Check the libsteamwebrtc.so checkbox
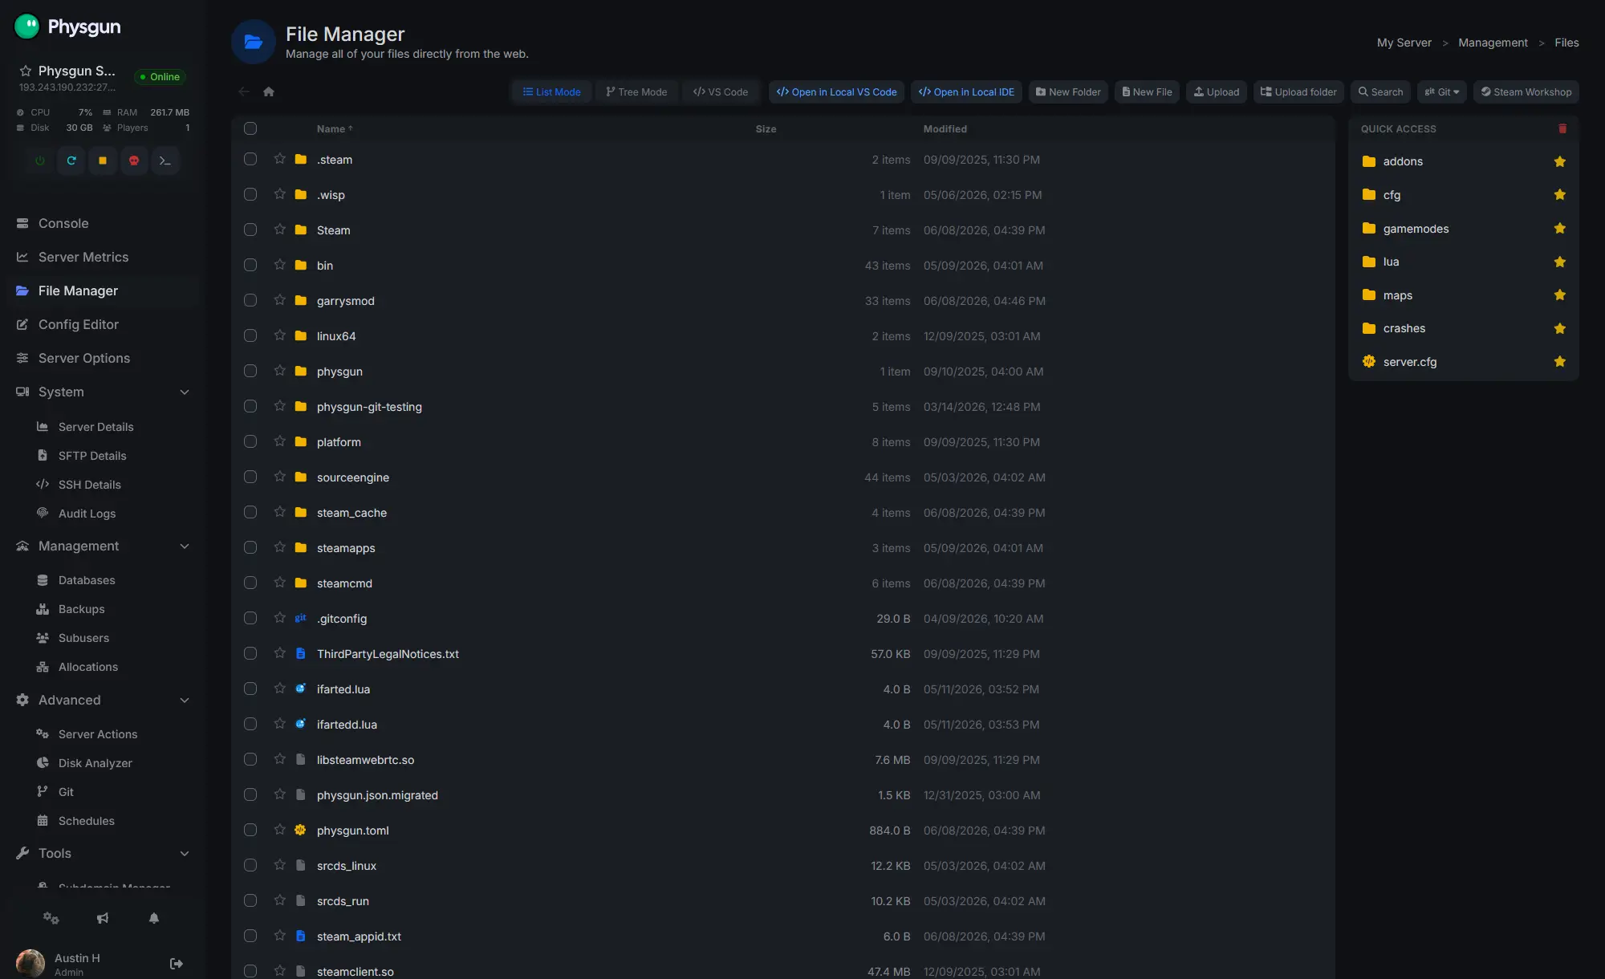Viewport: 1605px width, 979px height. [x=250, y=759]
